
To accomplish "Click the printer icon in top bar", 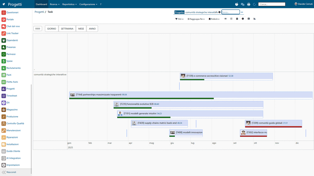I will tap(249, 4).
